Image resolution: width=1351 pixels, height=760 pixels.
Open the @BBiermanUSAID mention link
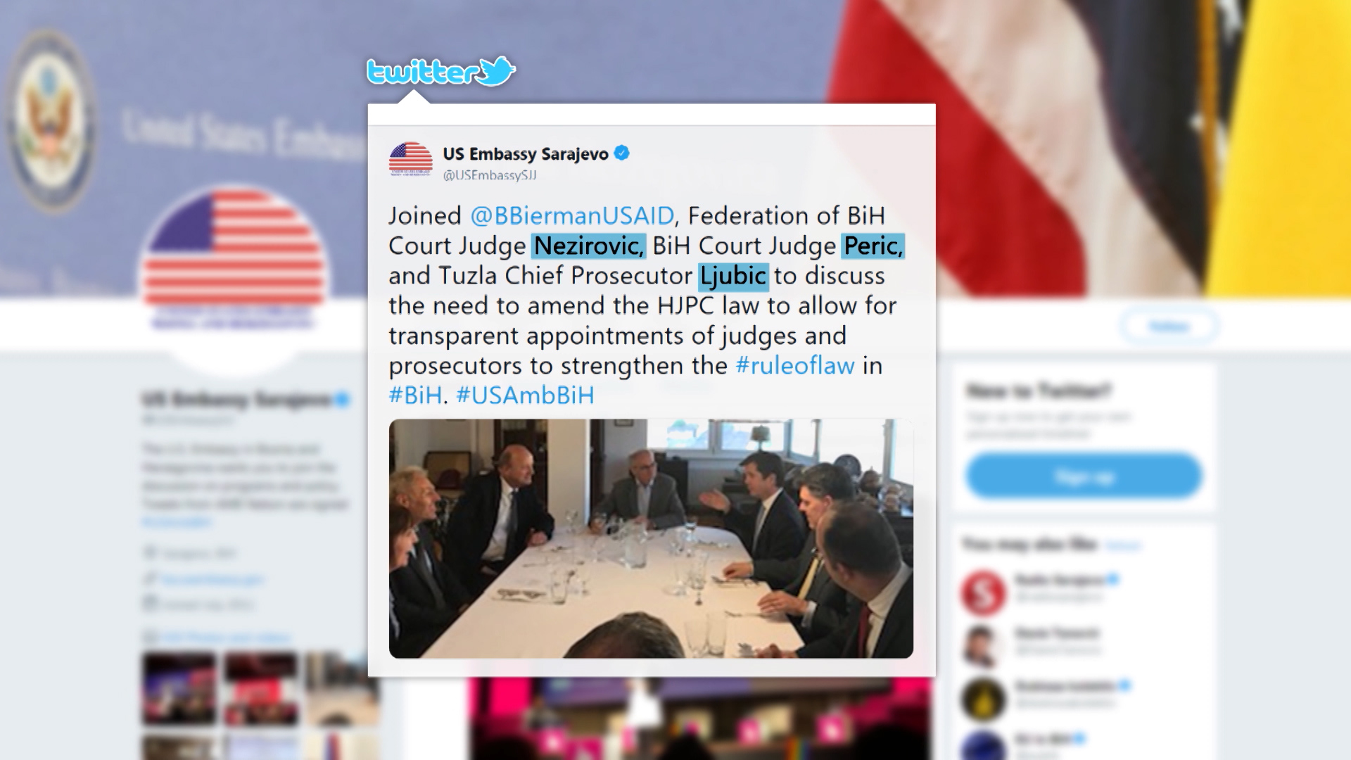[572, 215]
